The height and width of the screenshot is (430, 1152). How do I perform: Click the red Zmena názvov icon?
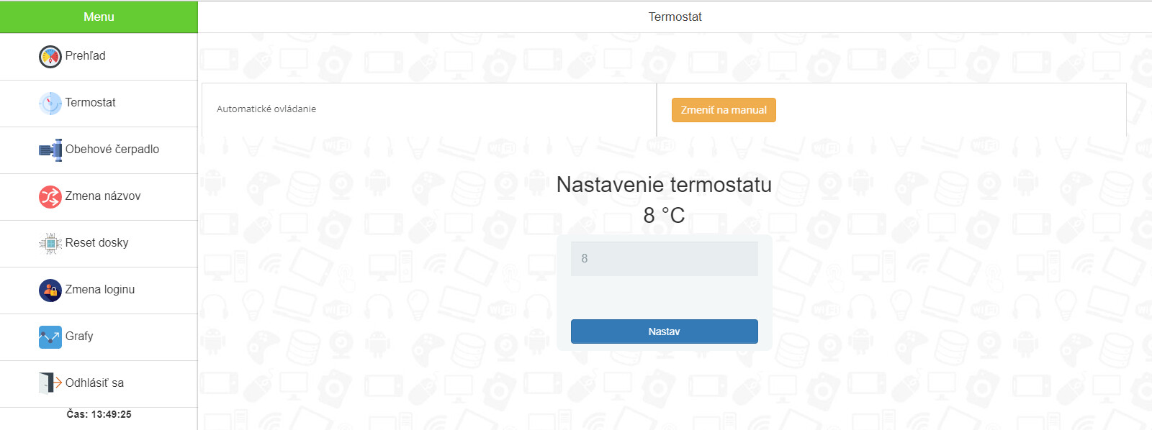pyautogui.click(x=50, y=196)
